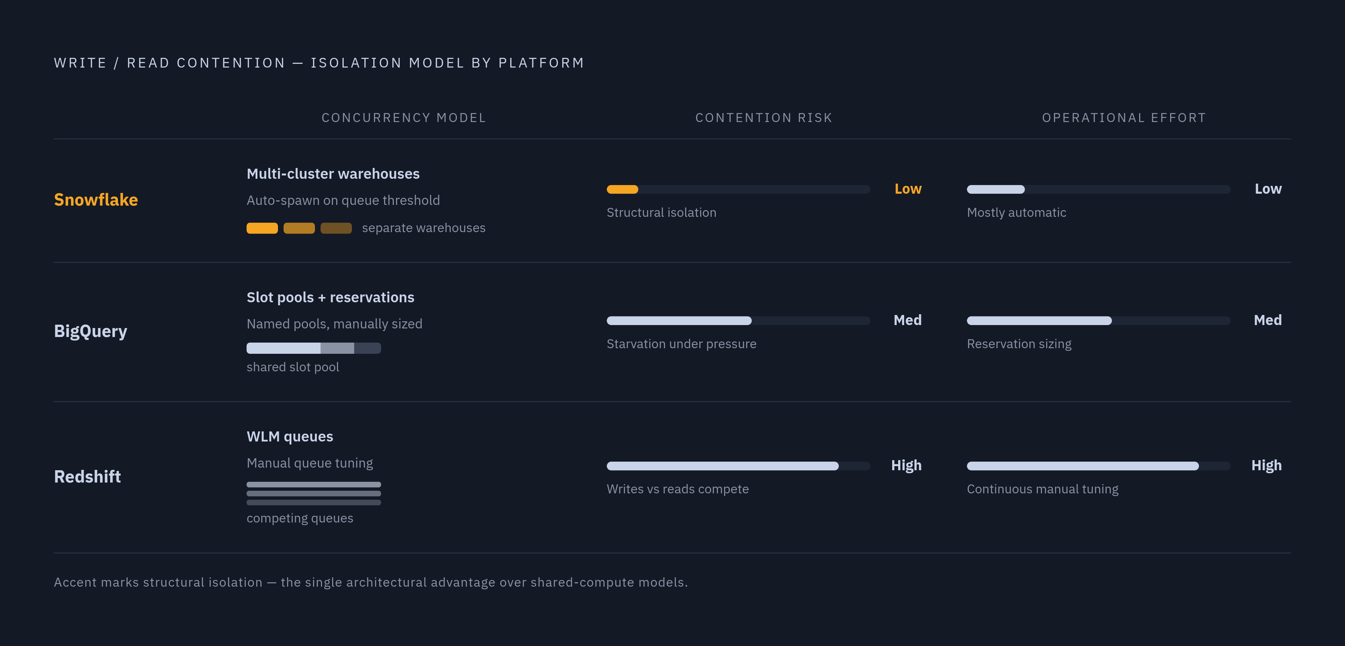This screenshot has width=1345, height=646.
Task: Click Snowflake's operational effort bar
Action: coord(1098,189)
